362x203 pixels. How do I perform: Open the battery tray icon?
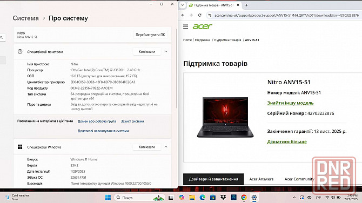click(x=339, y=198)
